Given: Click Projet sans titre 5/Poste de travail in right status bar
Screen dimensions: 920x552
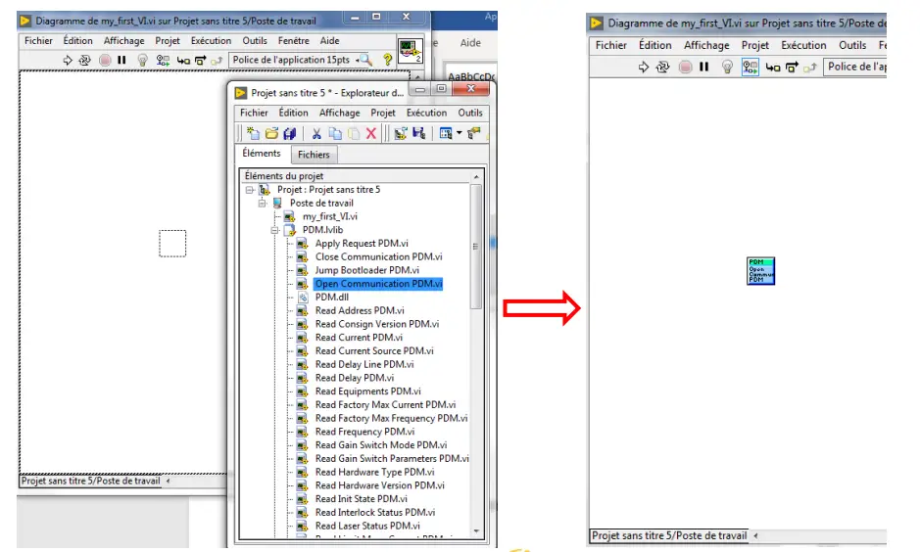Looking at the screenshot, I should pyautogui.click(x=669, y=535).
